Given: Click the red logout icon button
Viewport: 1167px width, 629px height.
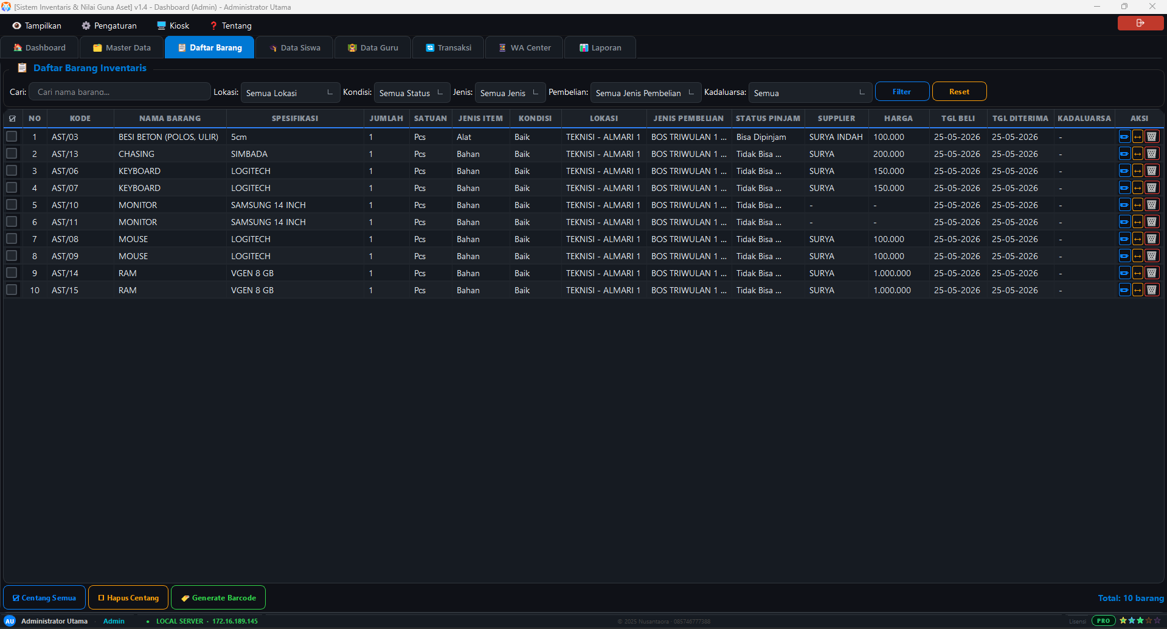Looking at the screenshot, I should (1140, 23).
